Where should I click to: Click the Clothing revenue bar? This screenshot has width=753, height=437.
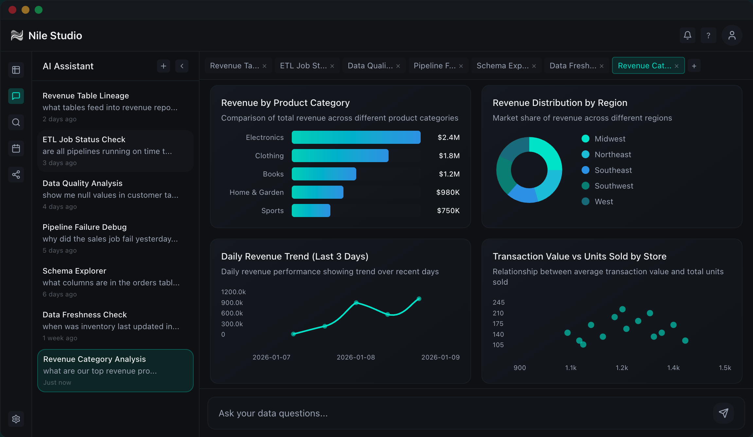(340, 156)
